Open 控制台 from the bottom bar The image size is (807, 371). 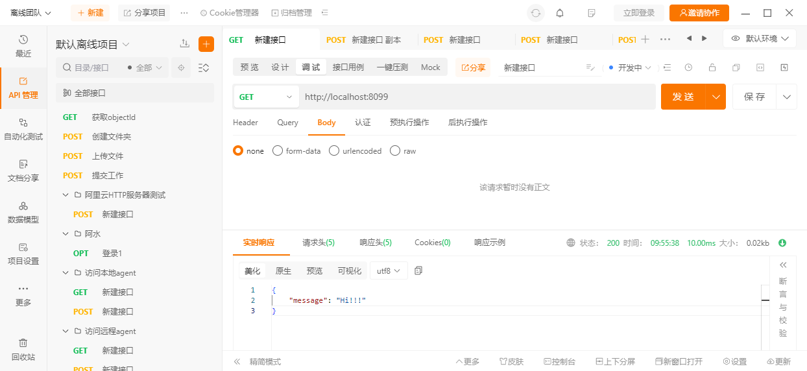point(559,361)
